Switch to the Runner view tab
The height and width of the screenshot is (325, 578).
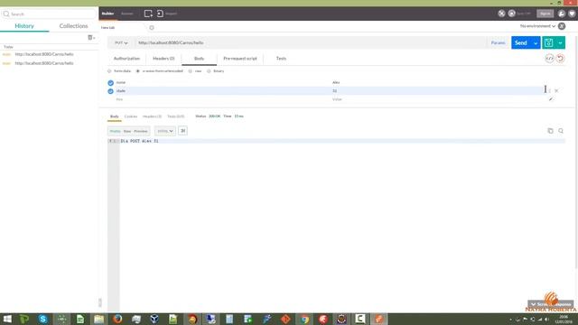126,14
